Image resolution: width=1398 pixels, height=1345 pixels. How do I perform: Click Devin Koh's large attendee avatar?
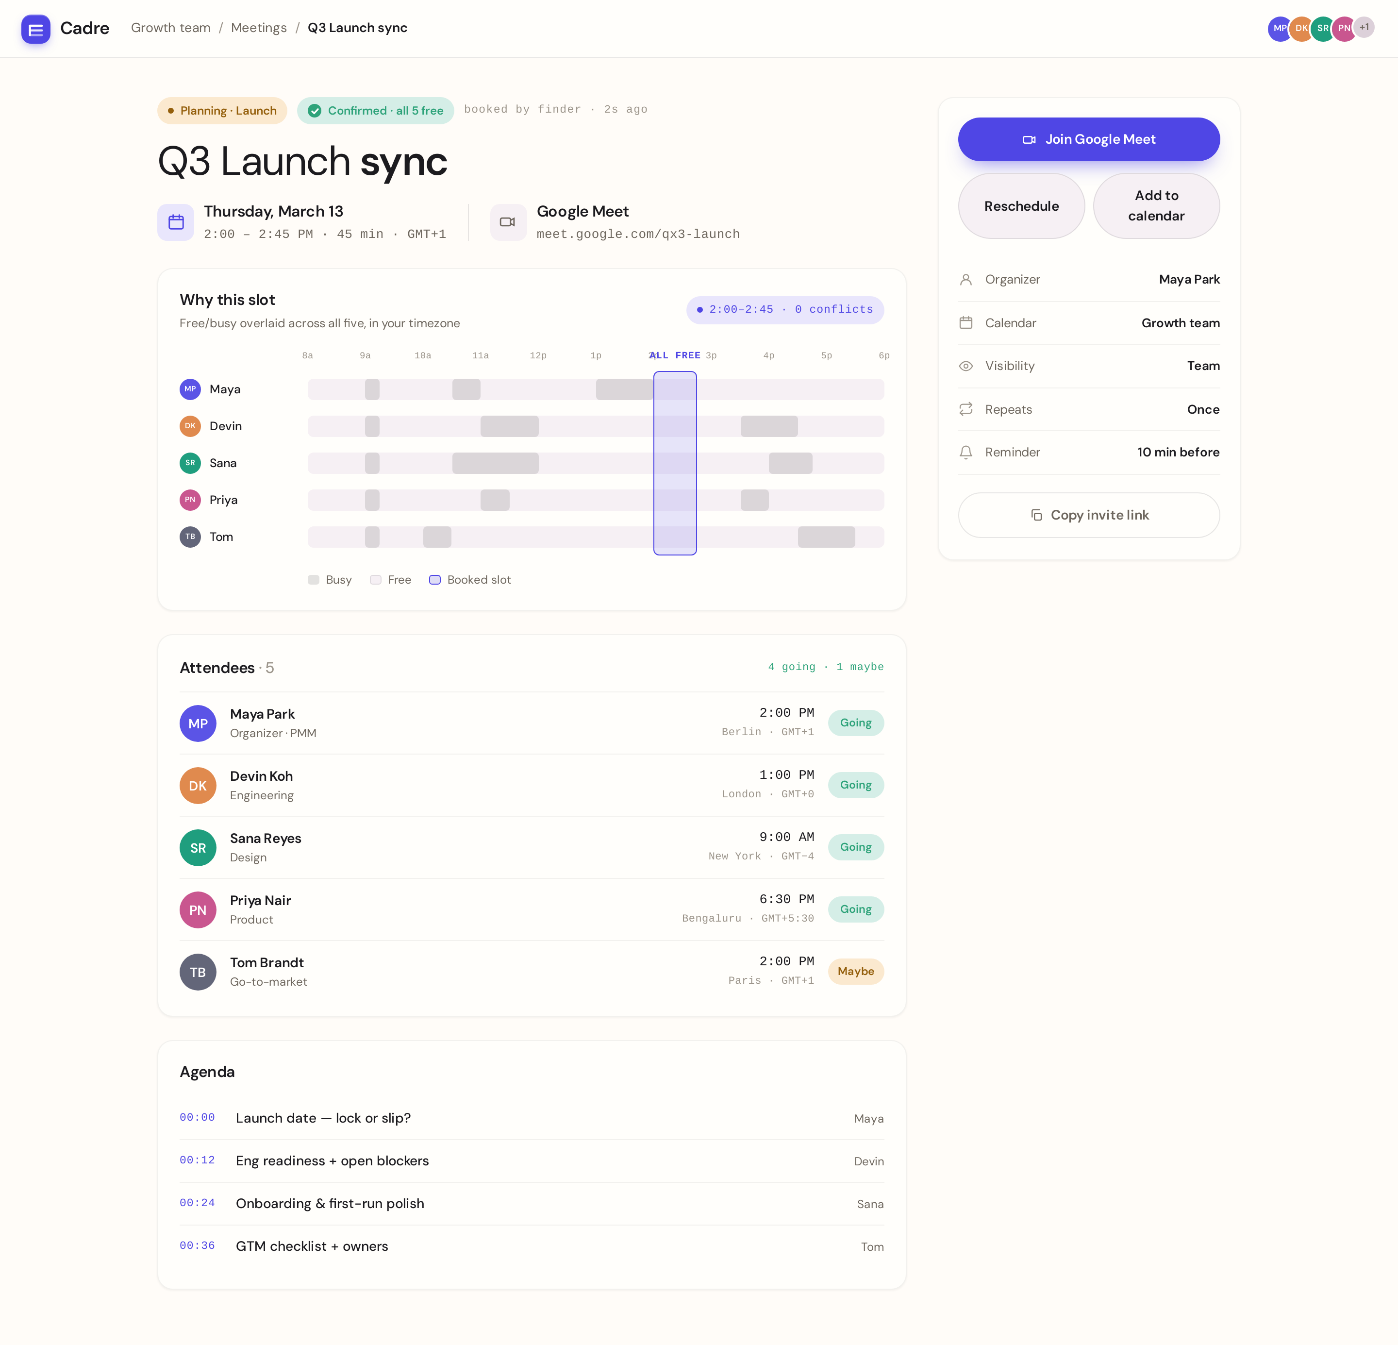(x=198, y=786)
